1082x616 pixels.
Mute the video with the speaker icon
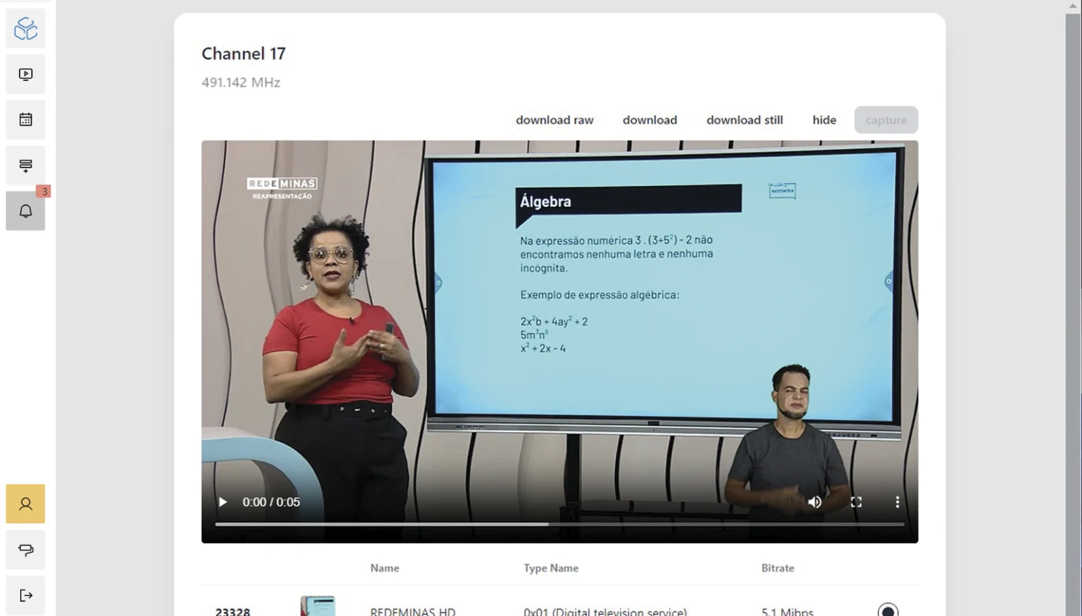click(815, 502)
